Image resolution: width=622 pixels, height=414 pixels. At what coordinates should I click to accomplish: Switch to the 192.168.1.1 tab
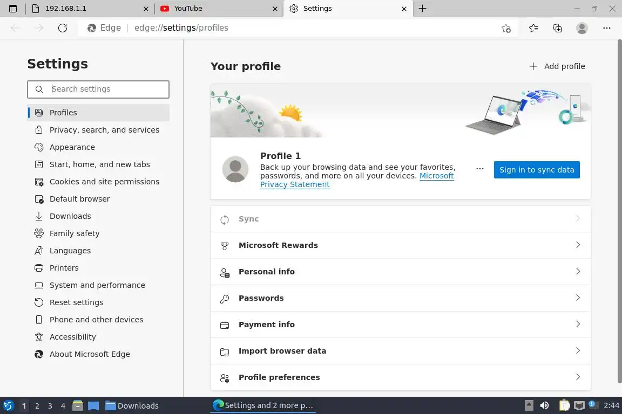pyautogui.click(x=90, y=9)
